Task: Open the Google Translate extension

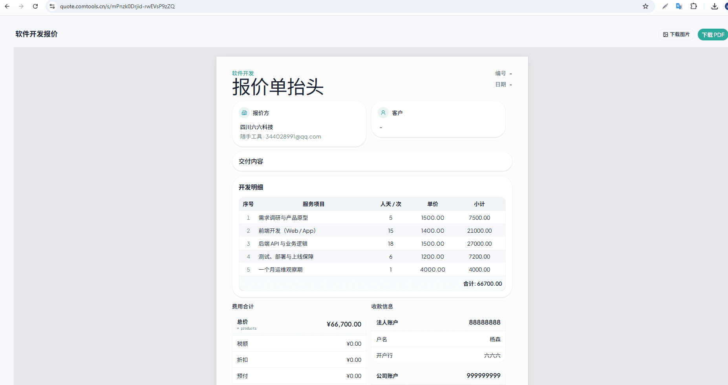Action: tap(679, 6)
